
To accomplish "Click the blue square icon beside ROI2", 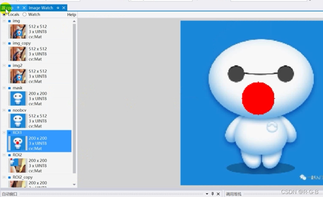I will 10,155.
